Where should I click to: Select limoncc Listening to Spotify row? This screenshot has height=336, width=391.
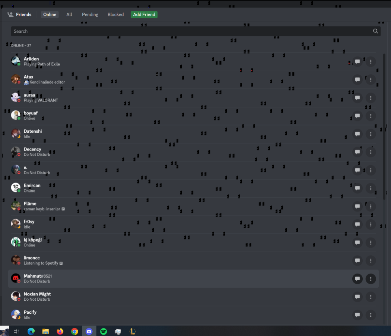pos(194,261)
